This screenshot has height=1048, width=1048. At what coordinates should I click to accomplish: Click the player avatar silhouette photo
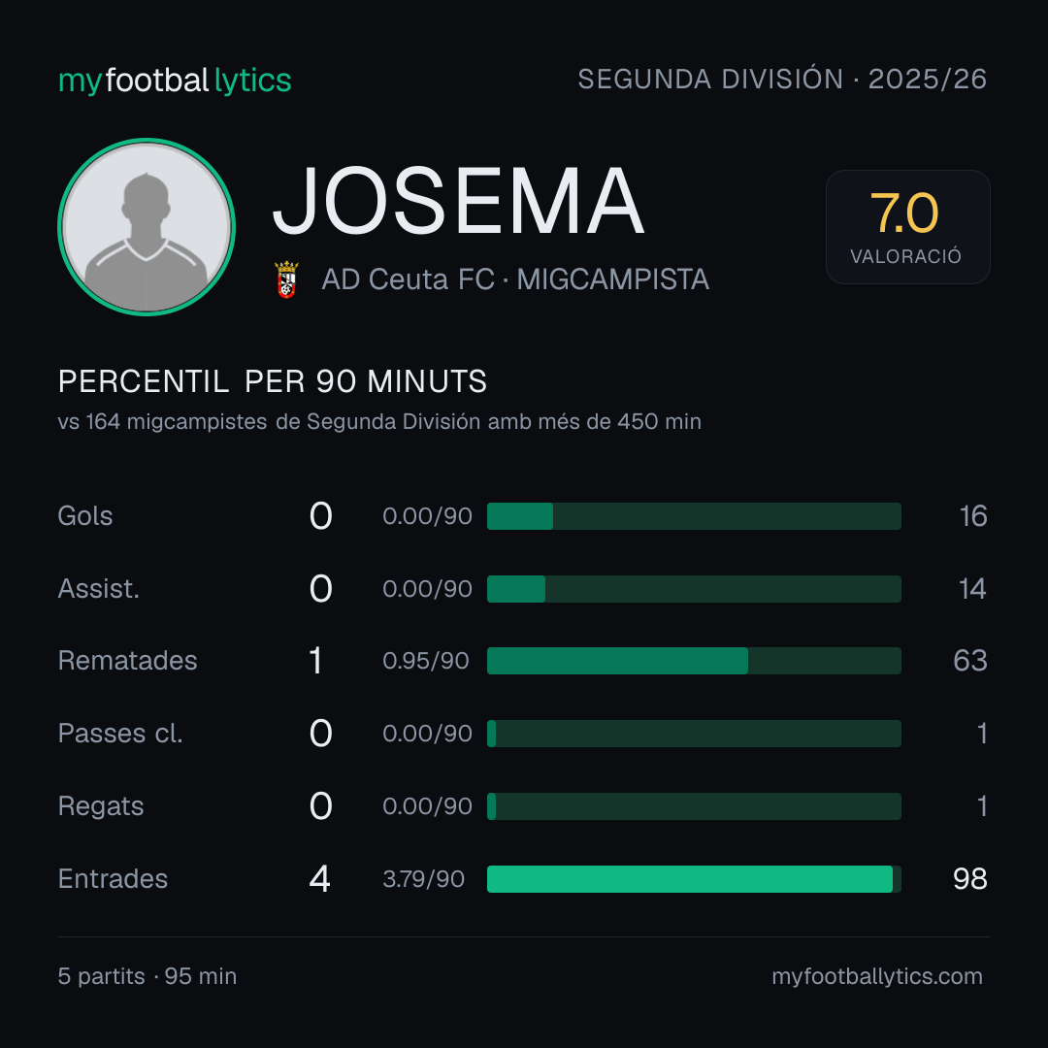pos(147,226)
